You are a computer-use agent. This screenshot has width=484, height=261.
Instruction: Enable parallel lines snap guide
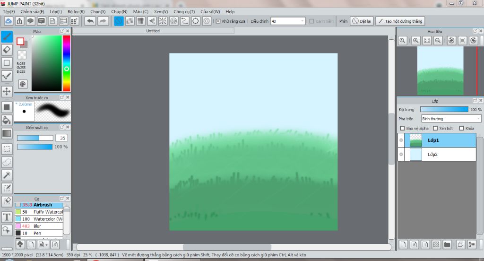(130, 21)
